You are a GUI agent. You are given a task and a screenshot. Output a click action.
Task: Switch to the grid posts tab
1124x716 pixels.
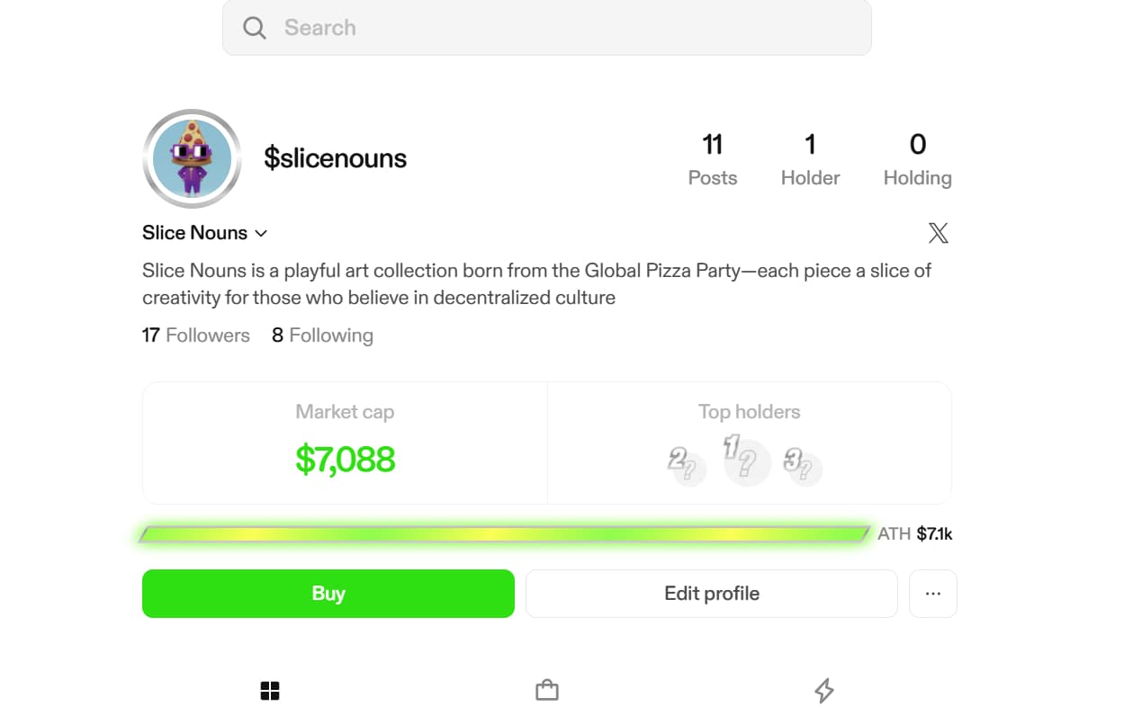pos(270,691)
